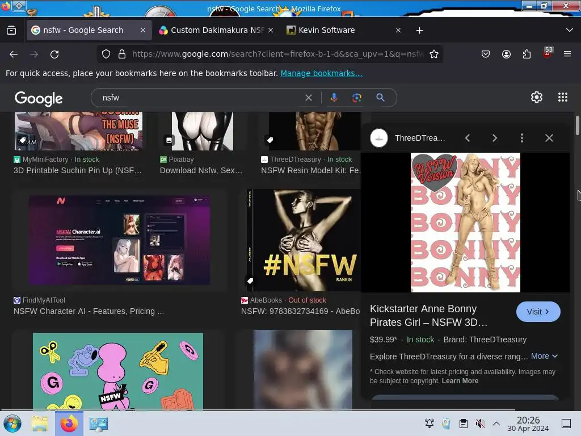Open the Google logo homepage link

[39, 98]
